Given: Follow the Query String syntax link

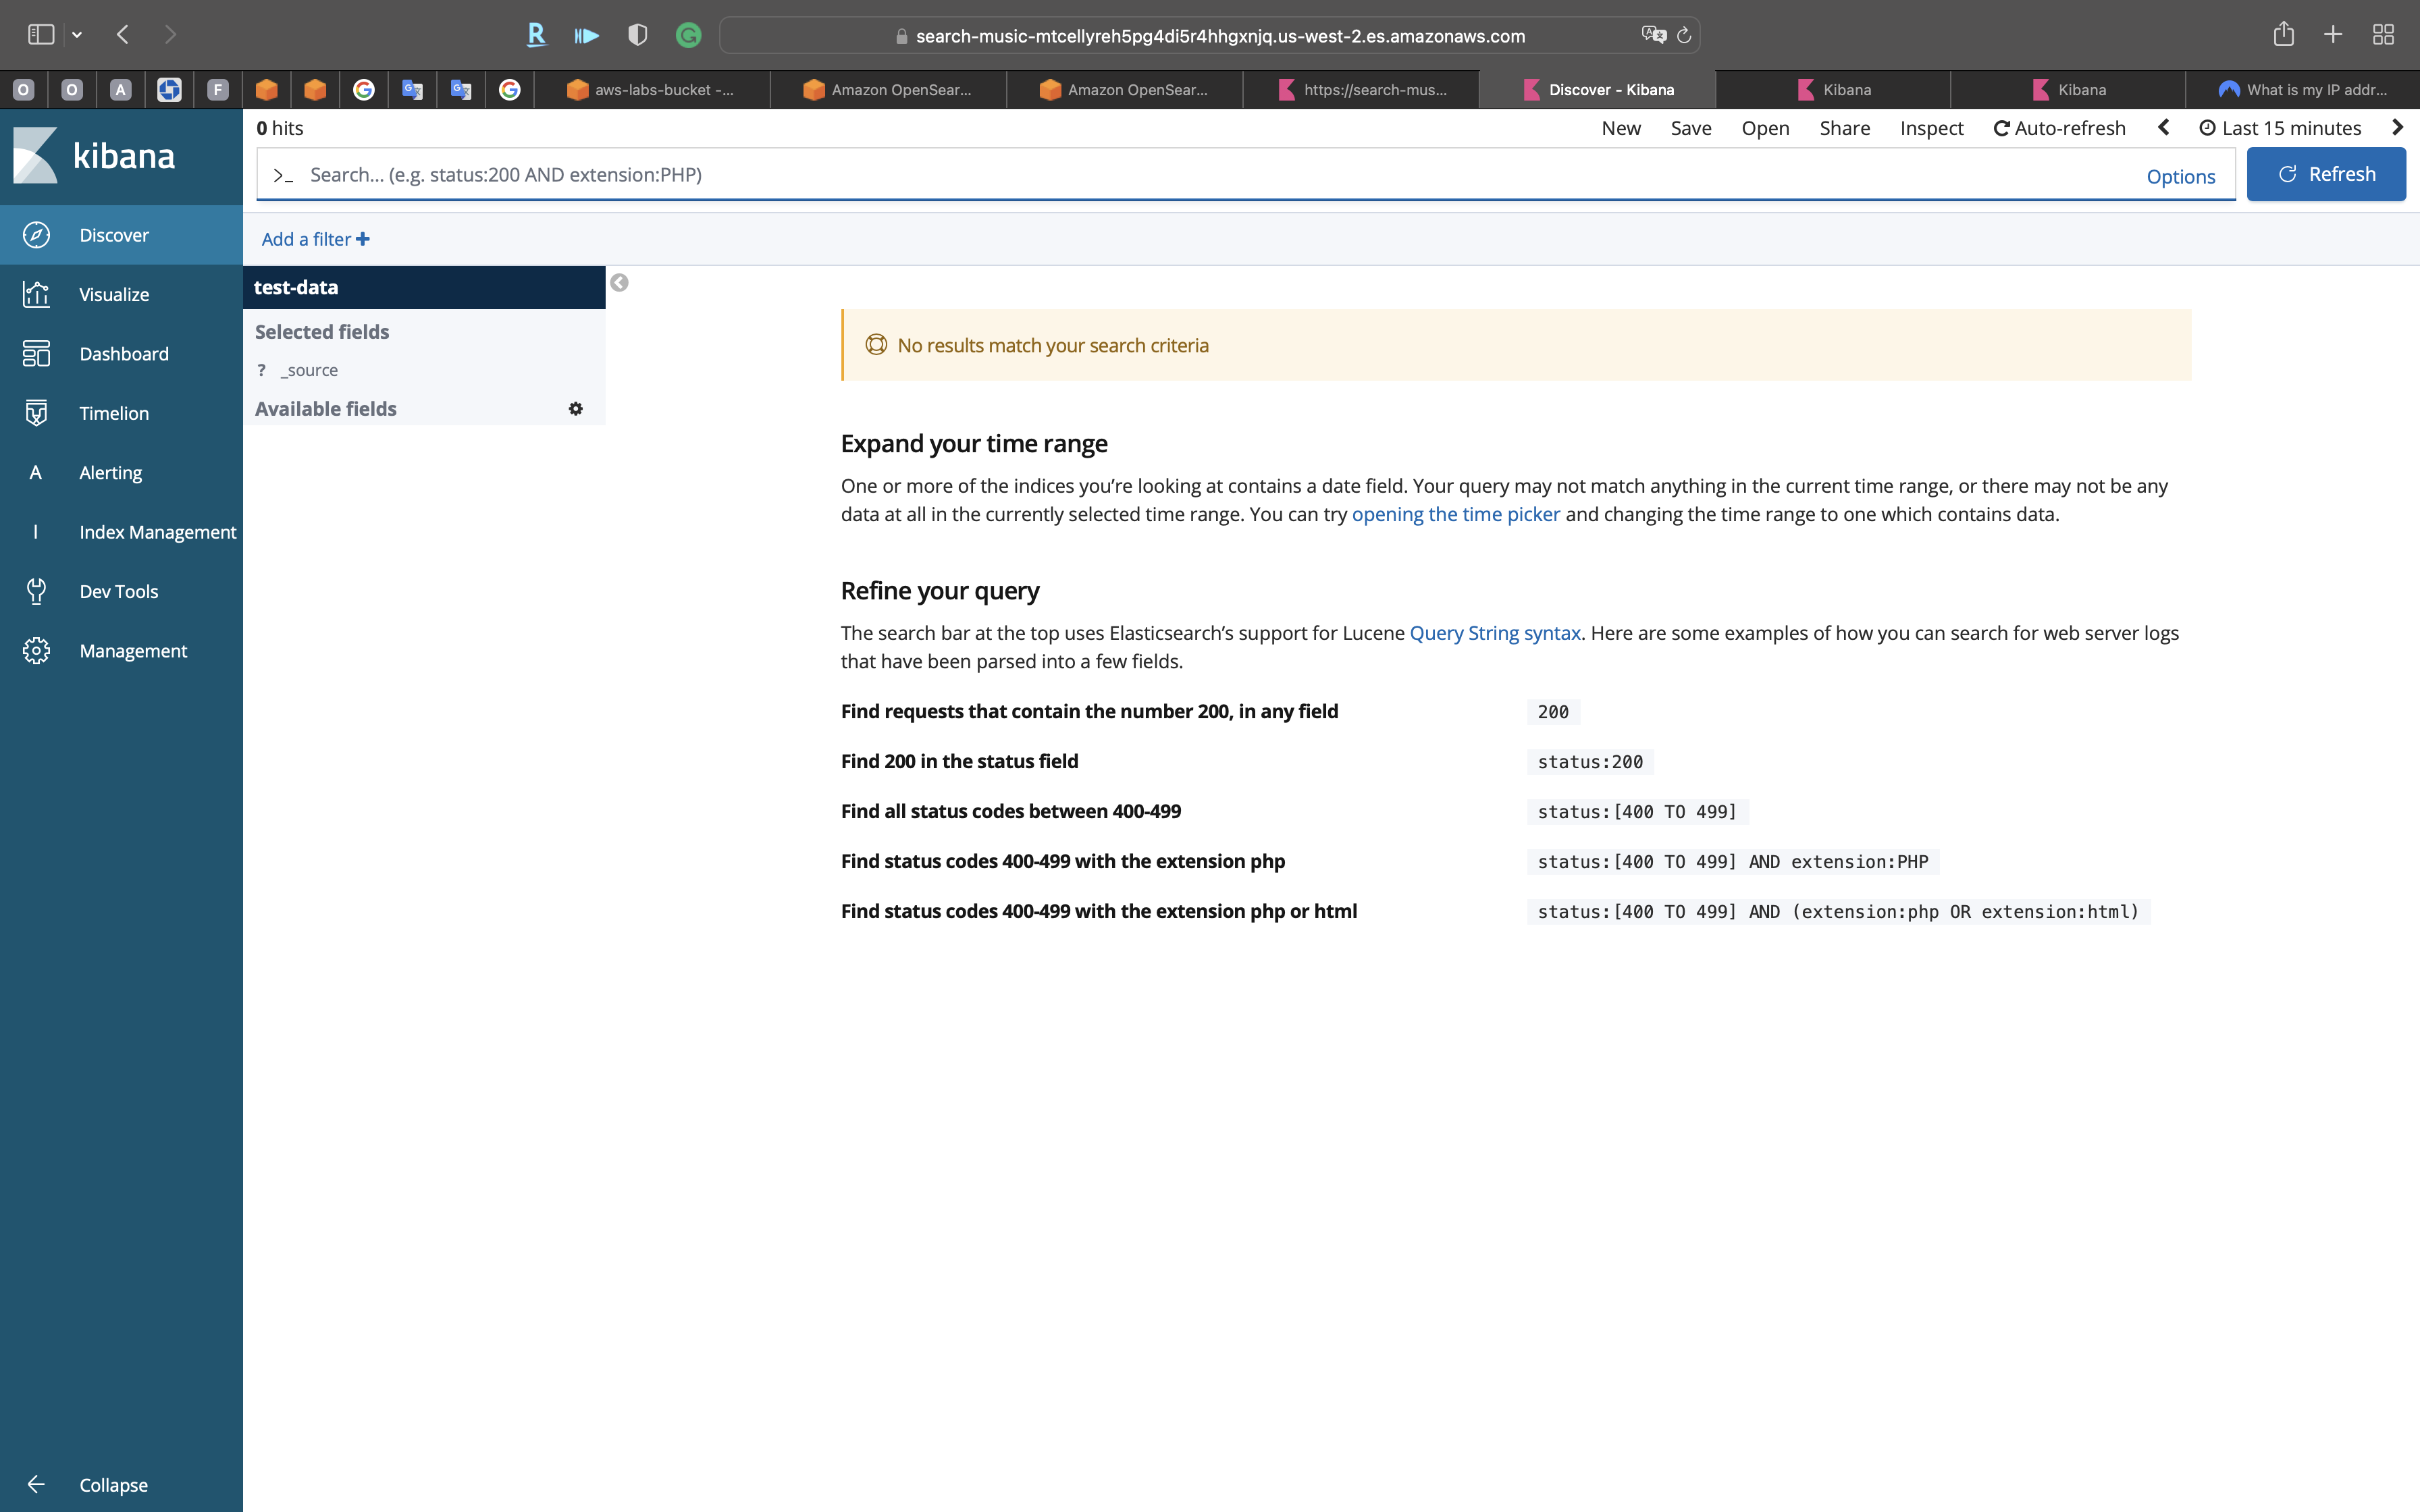Looking at the screenshot, I should click(1494, 633).
